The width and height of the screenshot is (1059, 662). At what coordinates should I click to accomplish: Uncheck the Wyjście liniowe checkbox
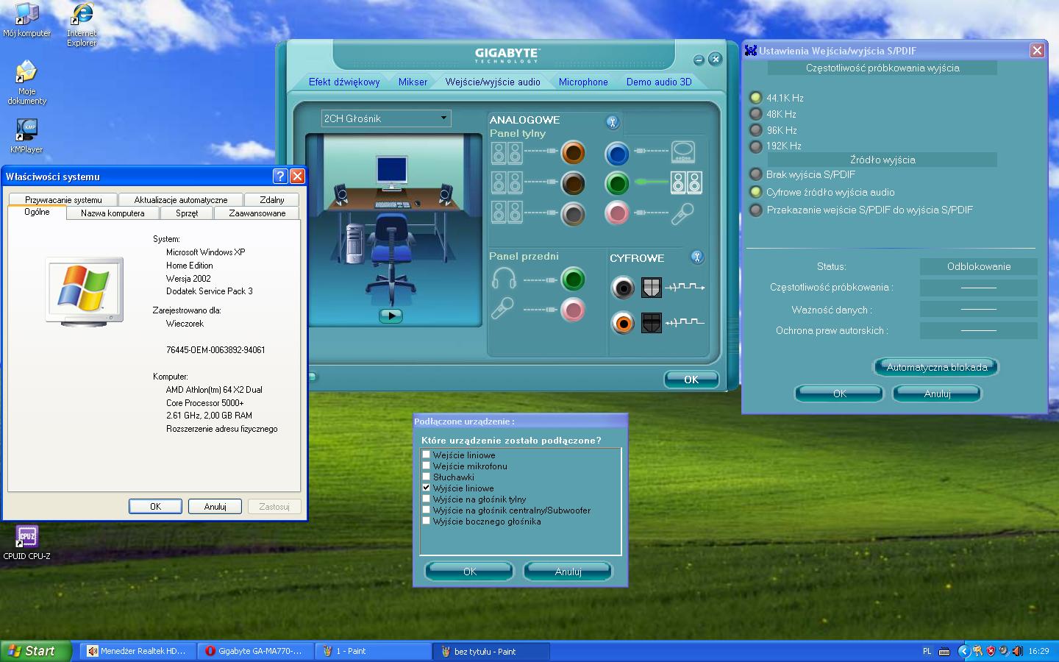(426, 488)
